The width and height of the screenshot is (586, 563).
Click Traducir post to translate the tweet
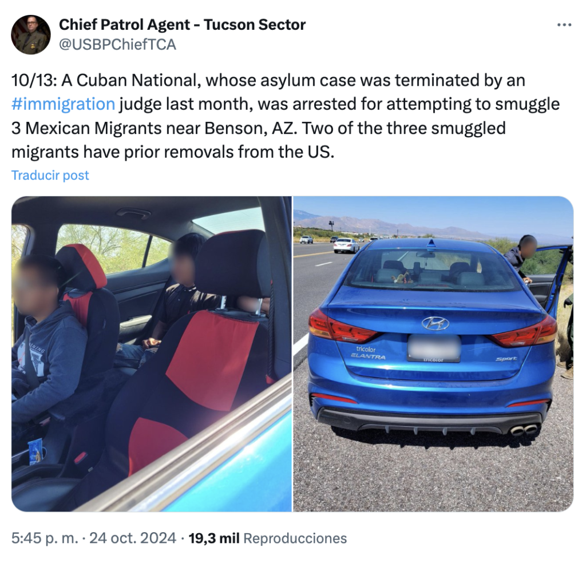pos(50,175)
